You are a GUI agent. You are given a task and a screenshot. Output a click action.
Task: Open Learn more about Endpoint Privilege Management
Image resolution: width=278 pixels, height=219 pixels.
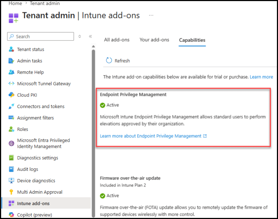151,136
